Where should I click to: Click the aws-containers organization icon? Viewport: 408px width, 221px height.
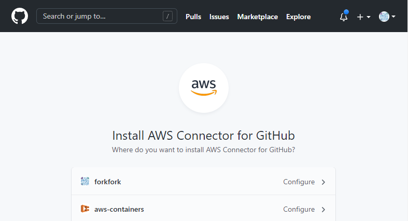85,209
